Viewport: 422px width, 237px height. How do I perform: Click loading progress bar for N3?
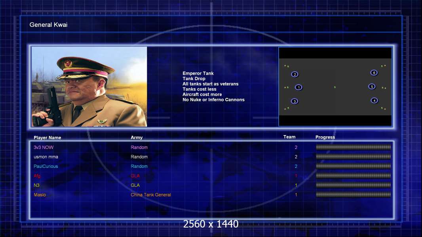point(354,185)
